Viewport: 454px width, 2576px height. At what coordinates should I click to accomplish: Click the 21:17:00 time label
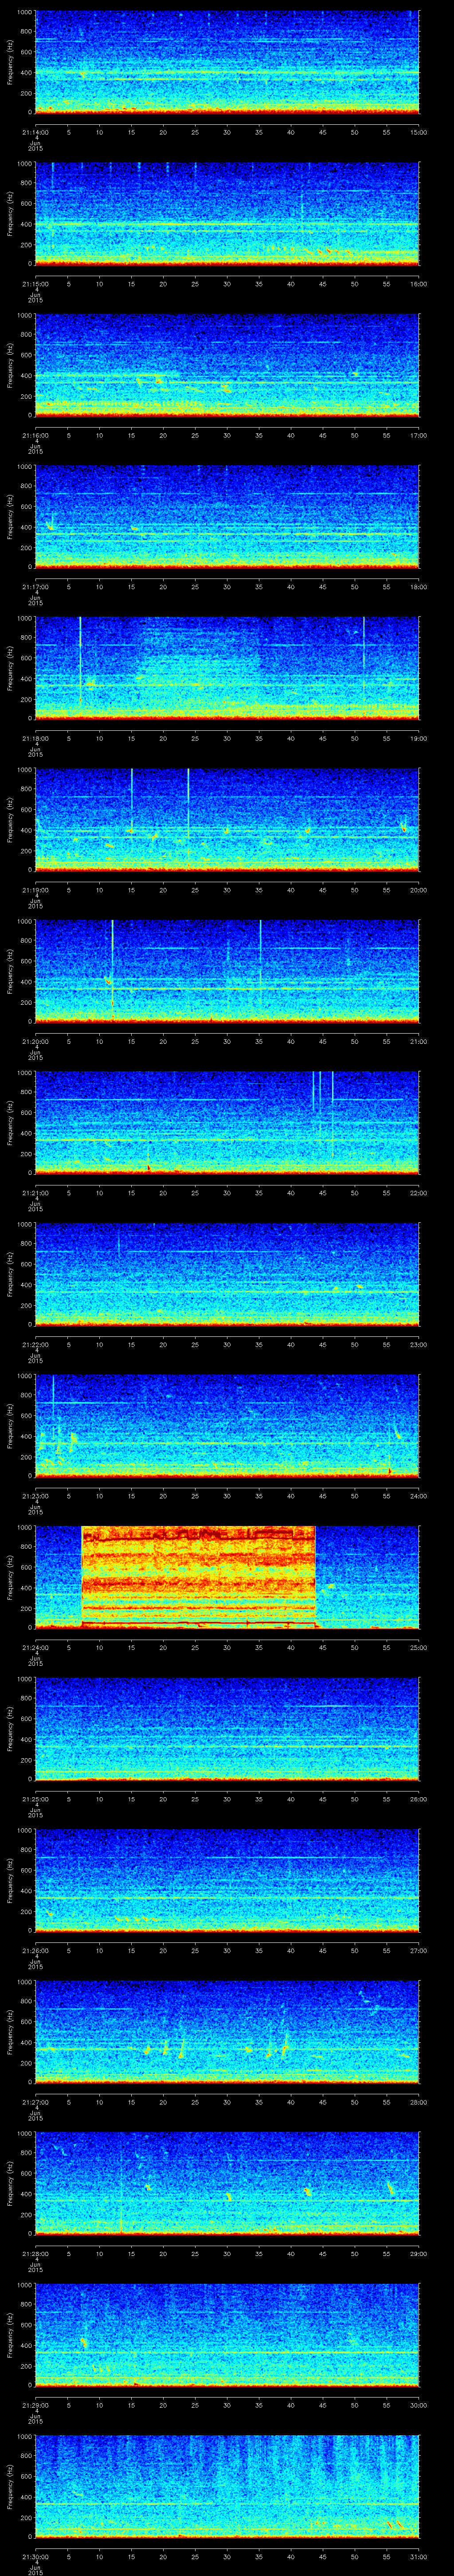click(x=35, y=586)
